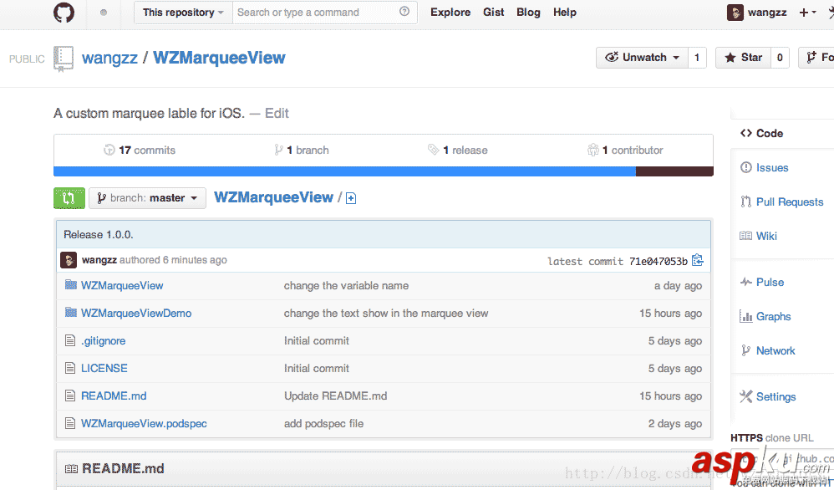Open latest commit 71e047053b hash
The image size is (834, 490).
click(658, 261)
